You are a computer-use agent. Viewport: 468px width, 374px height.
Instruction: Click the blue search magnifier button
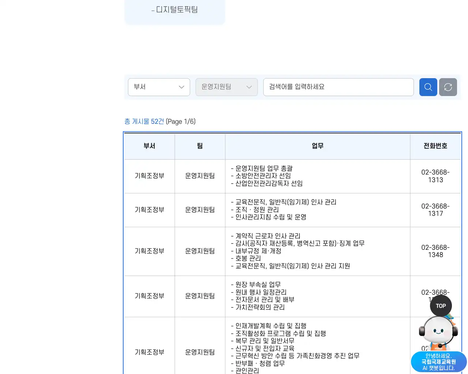428,87
